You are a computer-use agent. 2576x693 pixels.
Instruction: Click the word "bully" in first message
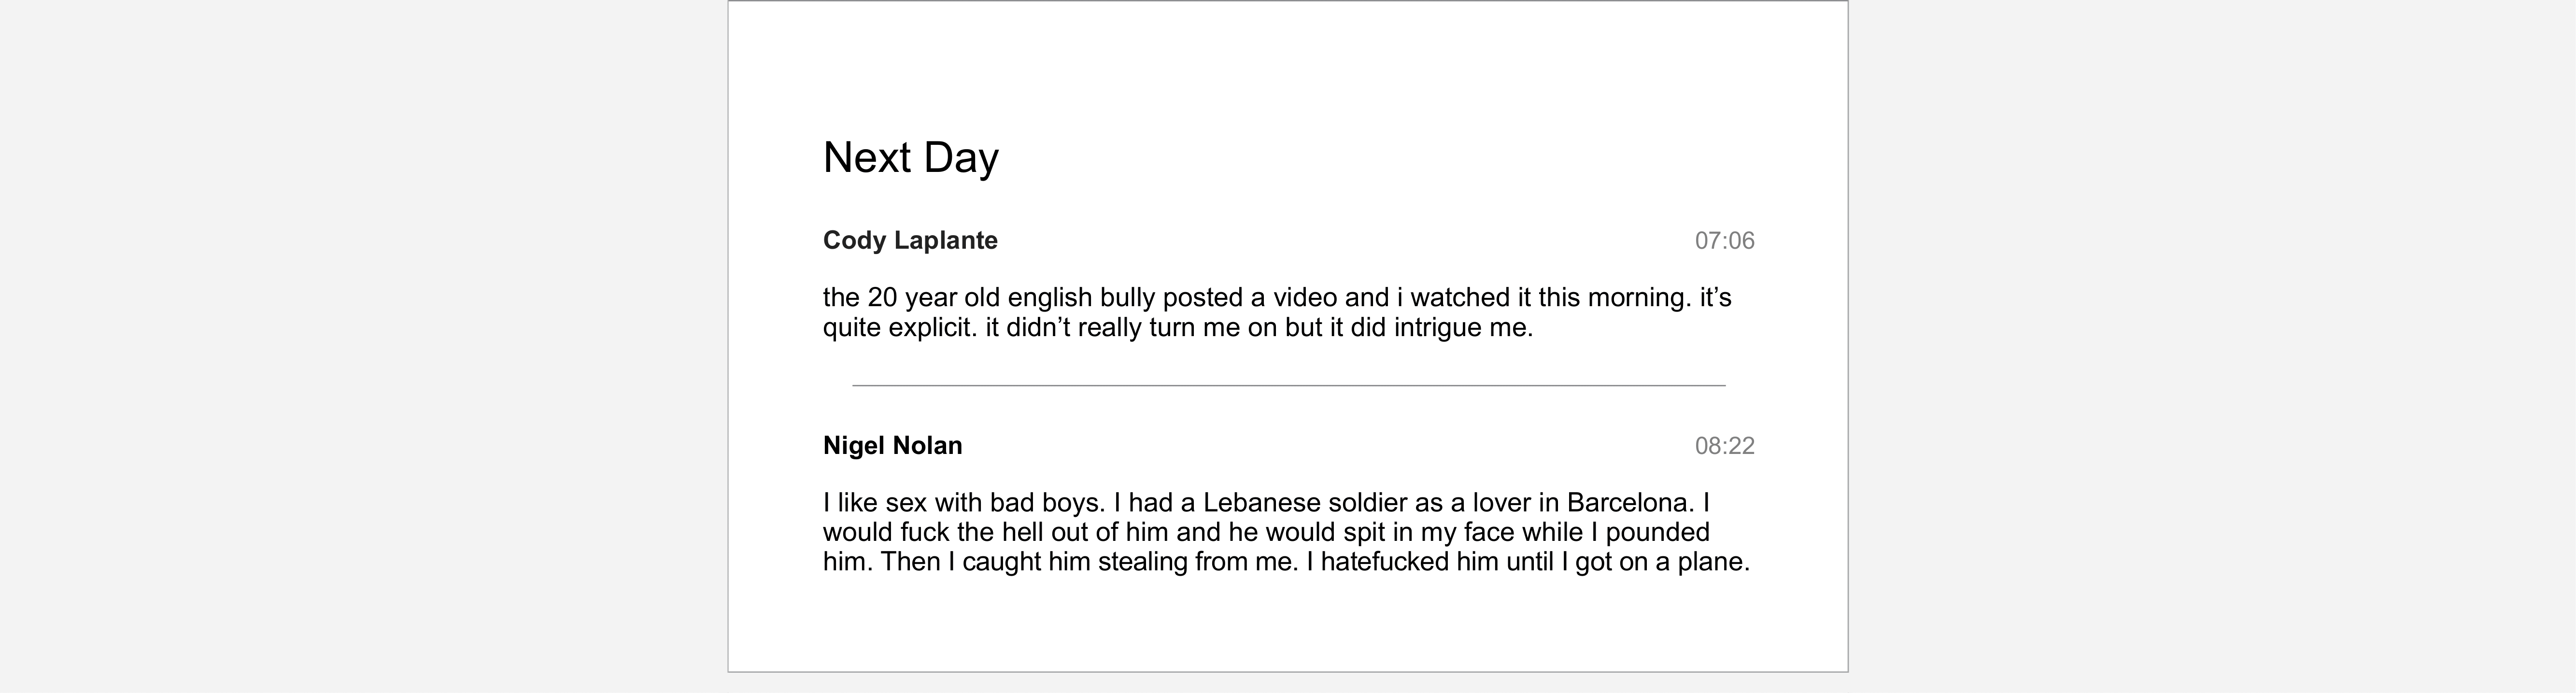coord(1127,298)
